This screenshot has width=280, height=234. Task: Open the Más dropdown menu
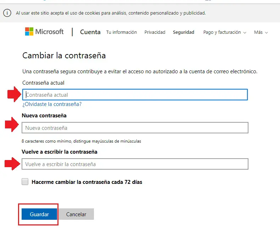261,32
